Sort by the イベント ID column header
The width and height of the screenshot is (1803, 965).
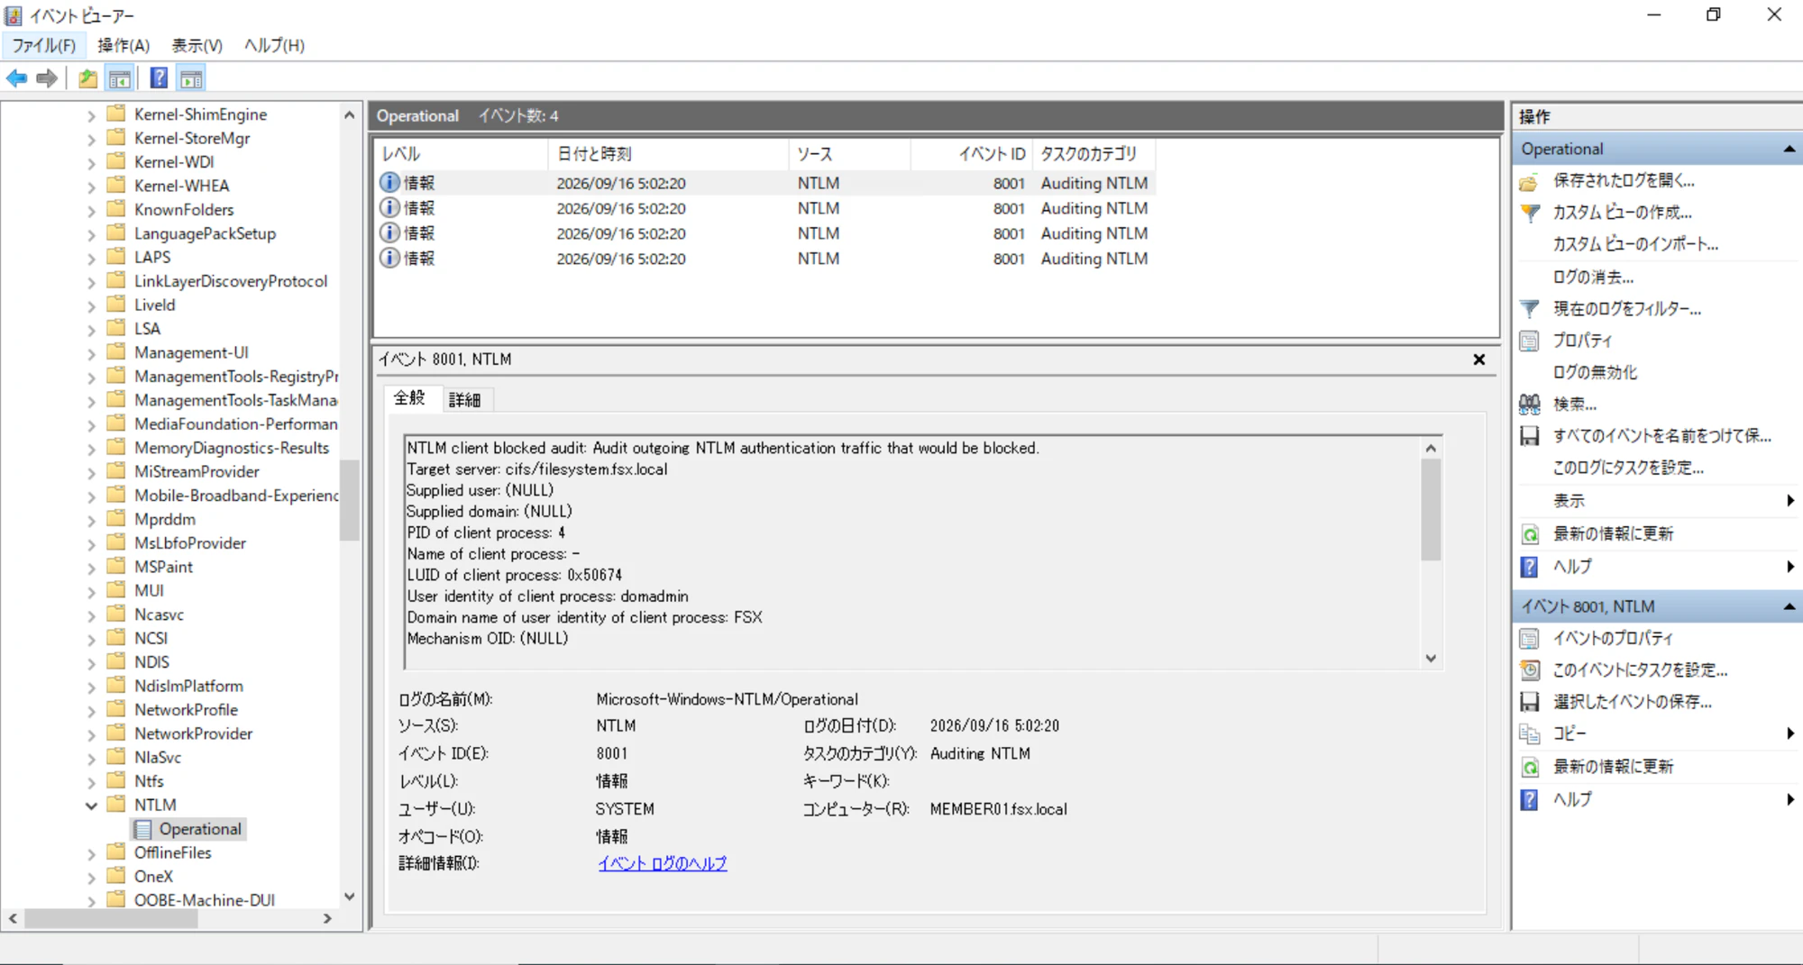point(971,154)
